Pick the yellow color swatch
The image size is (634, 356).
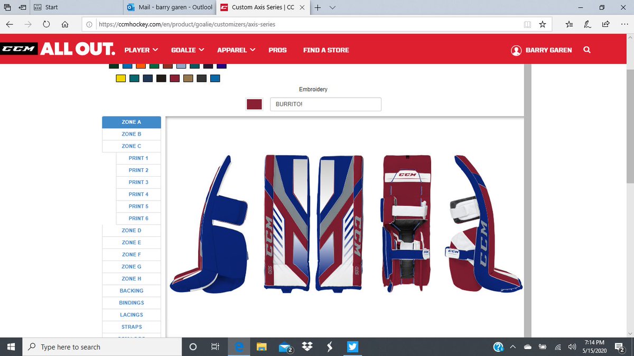click(x=120, y=79)
